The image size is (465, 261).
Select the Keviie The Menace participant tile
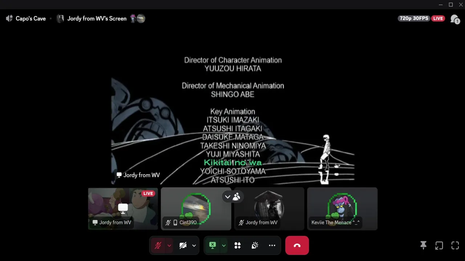(342, 209)
